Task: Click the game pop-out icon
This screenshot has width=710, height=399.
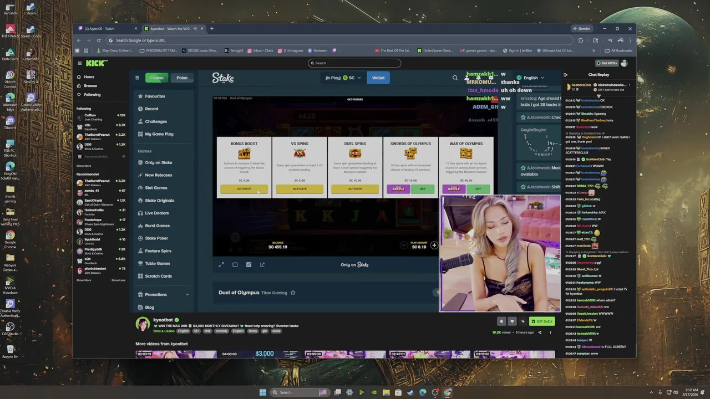Action: point(262,265)
